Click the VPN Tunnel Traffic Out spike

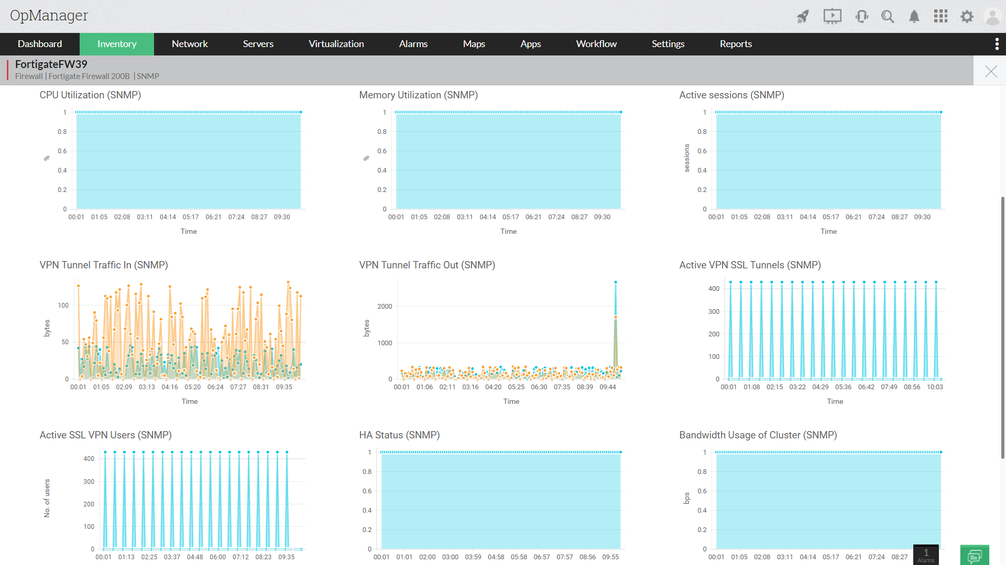[x=616, y=283]
